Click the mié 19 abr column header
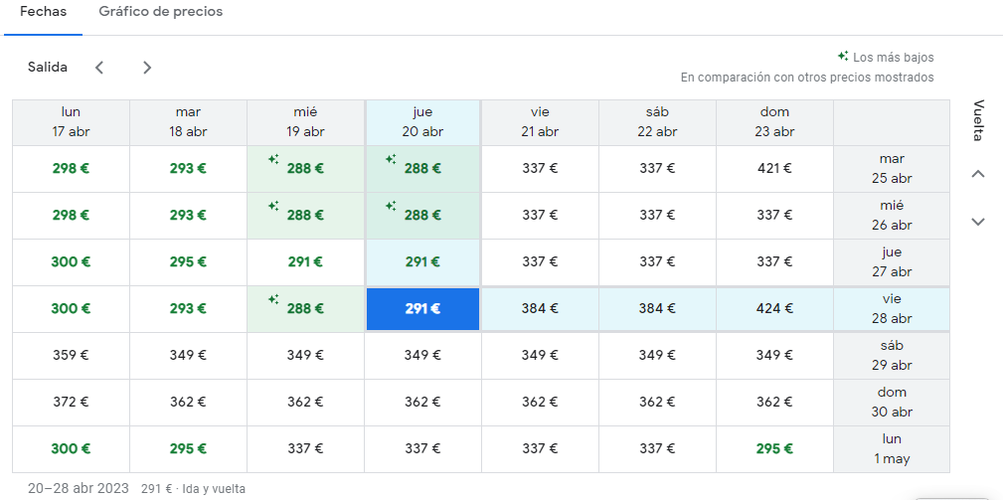 [306, 122]
